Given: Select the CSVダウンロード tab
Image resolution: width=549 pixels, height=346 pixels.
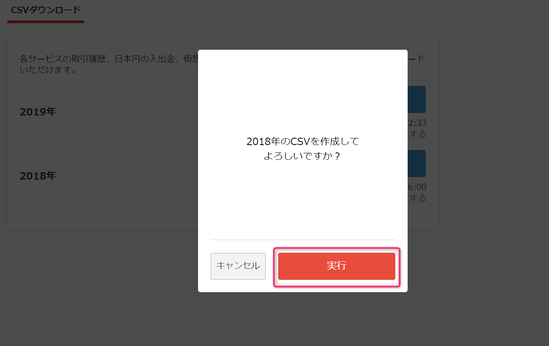Looking at the screenshot, I should 46,10.
